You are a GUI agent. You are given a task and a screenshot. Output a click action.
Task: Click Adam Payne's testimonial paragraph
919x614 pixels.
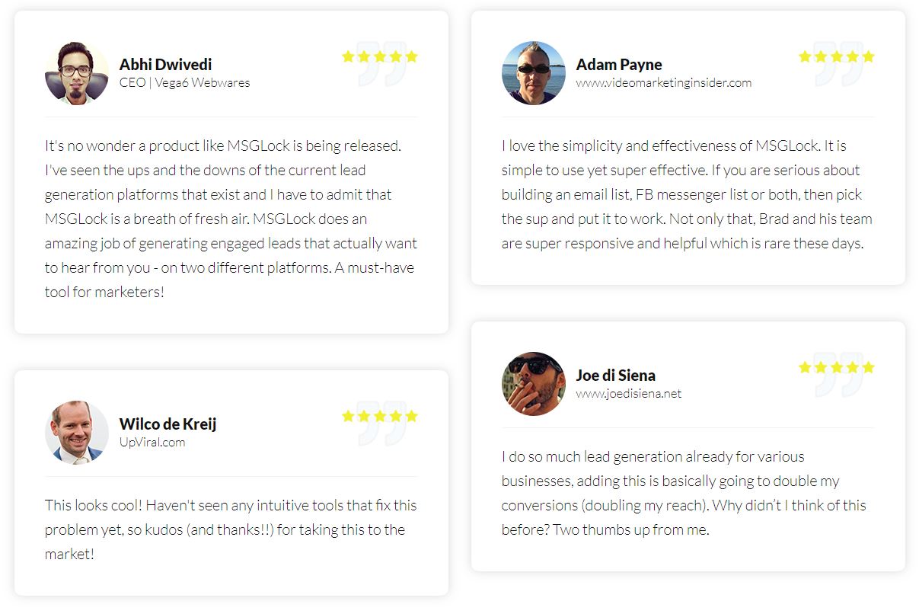(x=687, y=194)
